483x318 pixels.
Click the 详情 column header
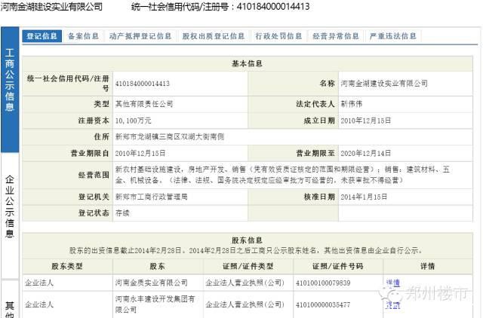click(x=428, y=266)
